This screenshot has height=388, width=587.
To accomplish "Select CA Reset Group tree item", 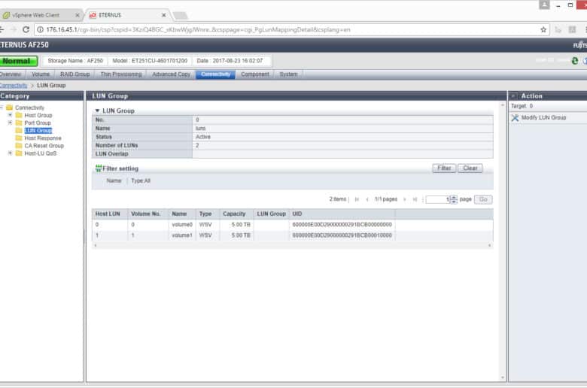I will 44,146.
